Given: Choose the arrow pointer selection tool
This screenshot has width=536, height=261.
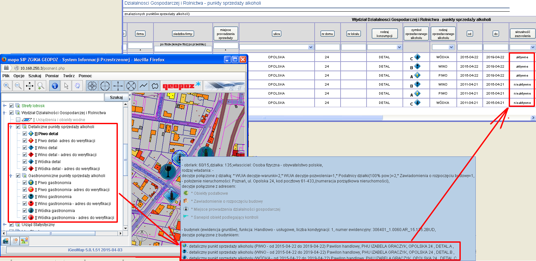Looking at the screenshot, I should [66, 86].
